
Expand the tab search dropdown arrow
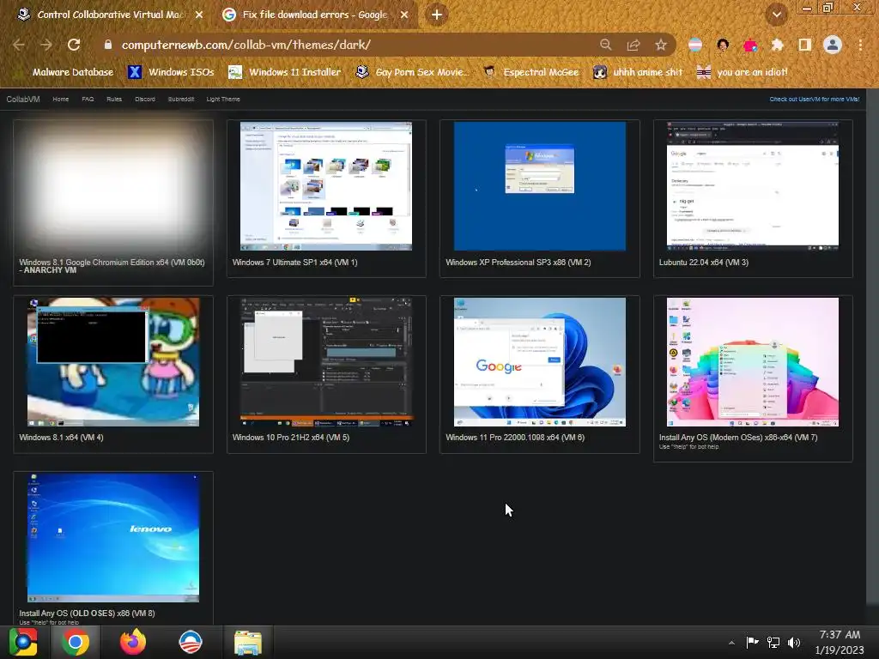pos(777,15)
